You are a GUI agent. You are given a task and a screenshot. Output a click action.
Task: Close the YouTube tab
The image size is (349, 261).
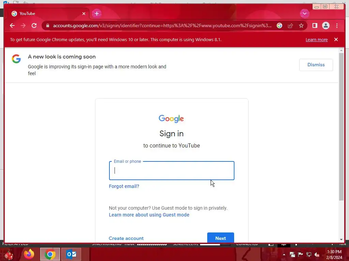click(84, 14)
